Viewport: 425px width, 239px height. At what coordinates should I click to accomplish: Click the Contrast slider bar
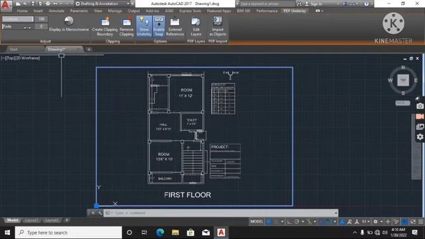click(x=18, y=19)
